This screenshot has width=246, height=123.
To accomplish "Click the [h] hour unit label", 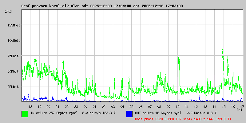I will (239, 110).
